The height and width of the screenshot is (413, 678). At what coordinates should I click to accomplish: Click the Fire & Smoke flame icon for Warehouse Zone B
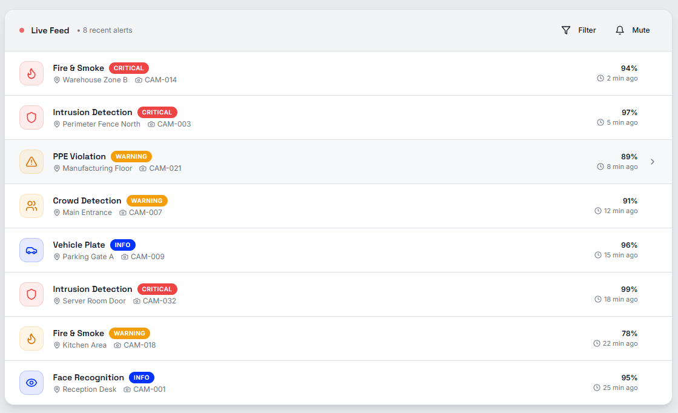(31, 73)
